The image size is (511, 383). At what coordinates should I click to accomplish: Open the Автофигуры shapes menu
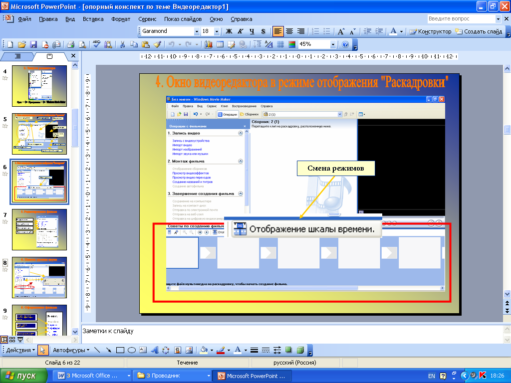(71, 350)
